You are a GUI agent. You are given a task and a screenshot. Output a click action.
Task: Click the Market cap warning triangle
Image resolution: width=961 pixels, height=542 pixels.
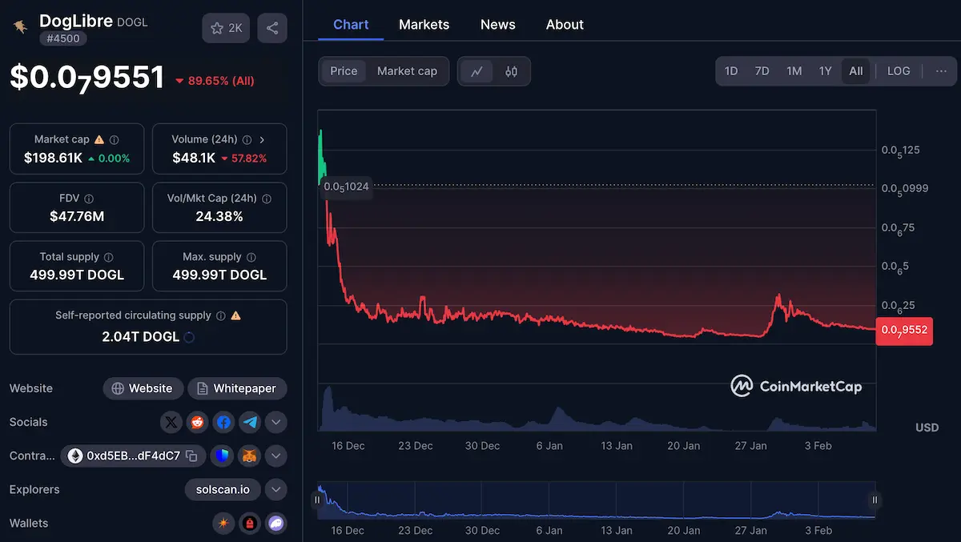(99, 139)
